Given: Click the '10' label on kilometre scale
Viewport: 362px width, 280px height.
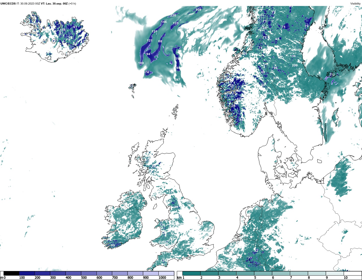Looking at the screenshot, I should click(x=346, y=278).
